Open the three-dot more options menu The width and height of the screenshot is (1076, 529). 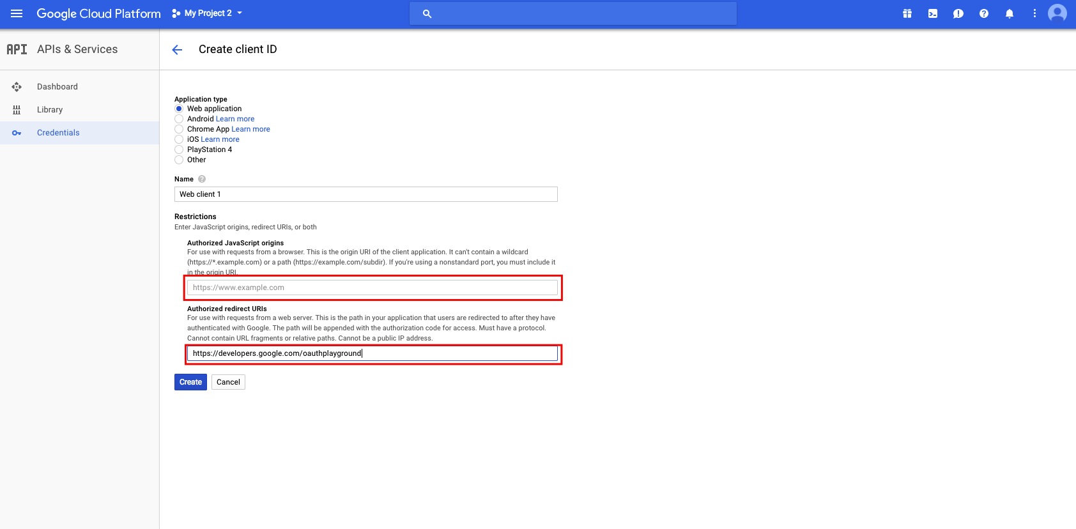[1034, 13]
